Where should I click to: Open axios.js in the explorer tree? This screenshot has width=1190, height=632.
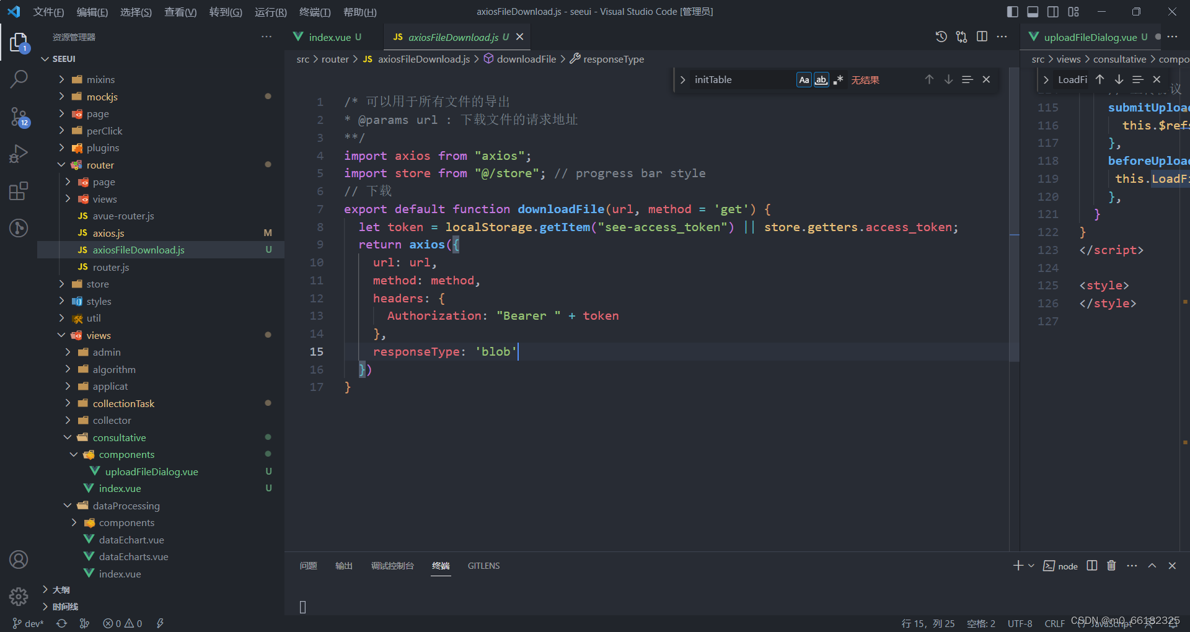[161, 233]
